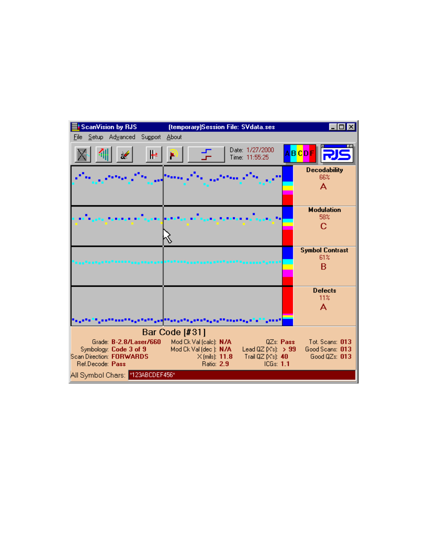This screenshot has height=552, width=427.
Task: Click the bar width measurement toolbar icon
Action: click(x=154, y=155)
